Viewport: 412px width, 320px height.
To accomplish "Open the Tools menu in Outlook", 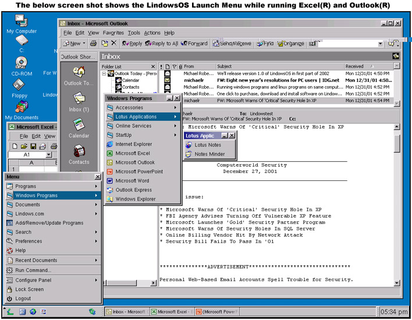I will pos(133,33).
